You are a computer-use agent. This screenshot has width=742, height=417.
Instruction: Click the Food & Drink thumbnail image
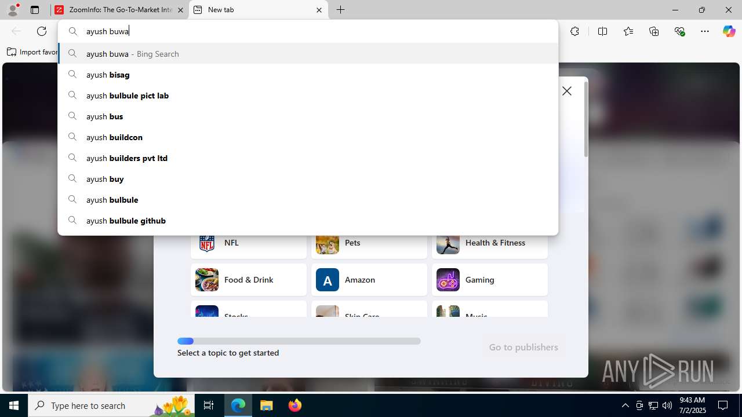tap(207, 280)
